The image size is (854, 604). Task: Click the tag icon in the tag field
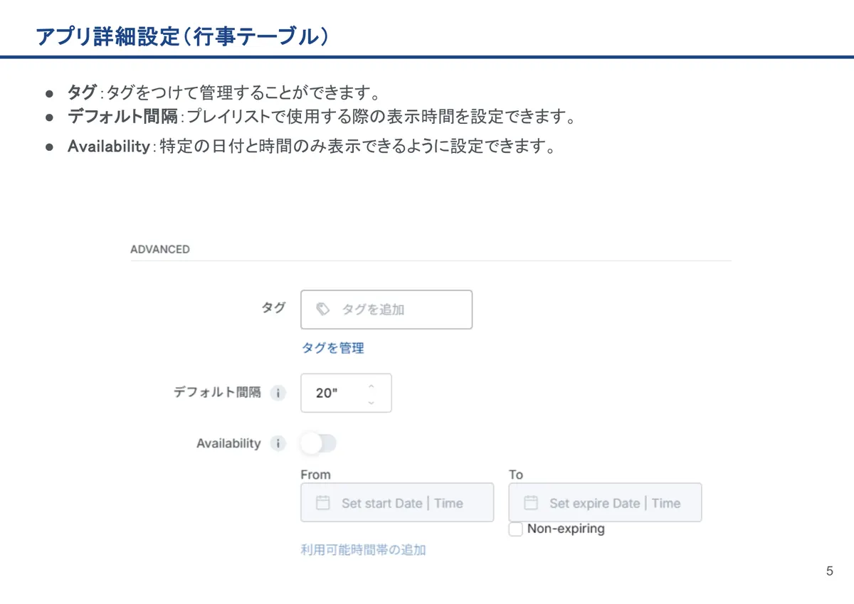click(322, 309)
